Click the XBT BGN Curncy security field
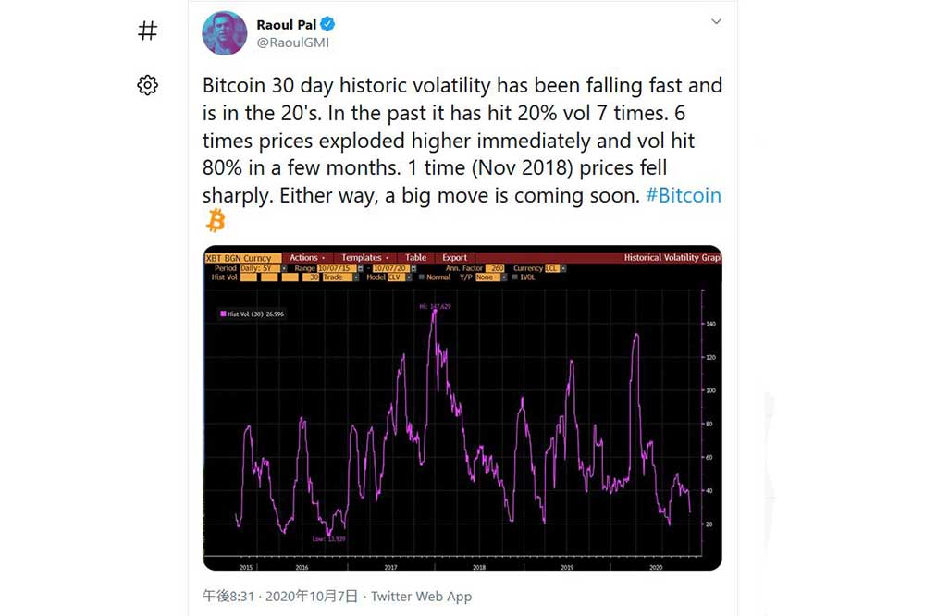This screenshot has width=925, height=616. point(240,258)
